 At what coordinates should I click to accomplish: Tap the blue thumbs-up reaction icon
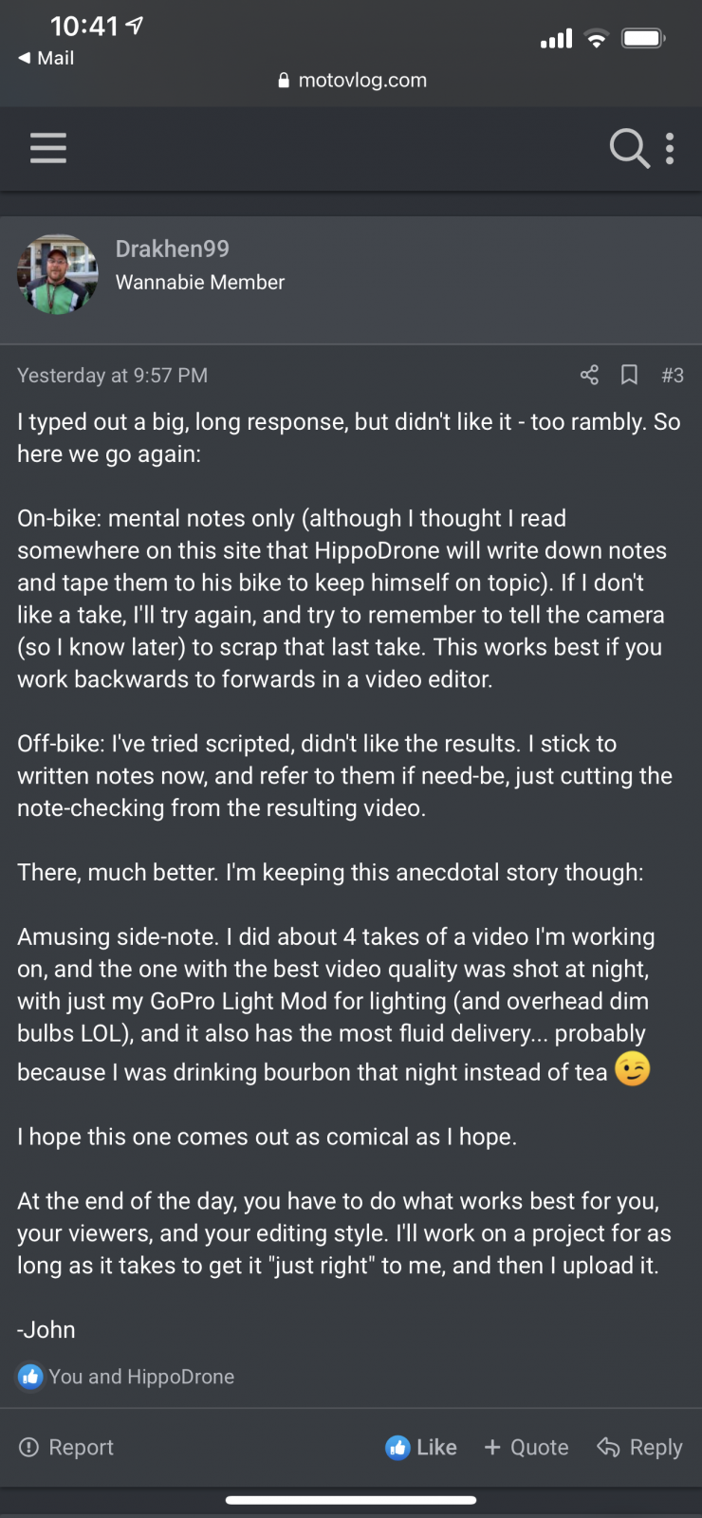coord(30,1376)
